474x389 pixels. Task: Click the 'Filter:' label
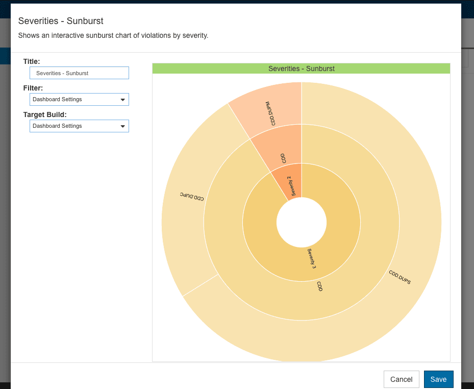tap(33, 88)
